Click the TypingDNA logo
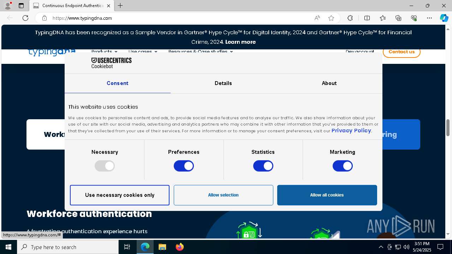 (x=52, y=52)
